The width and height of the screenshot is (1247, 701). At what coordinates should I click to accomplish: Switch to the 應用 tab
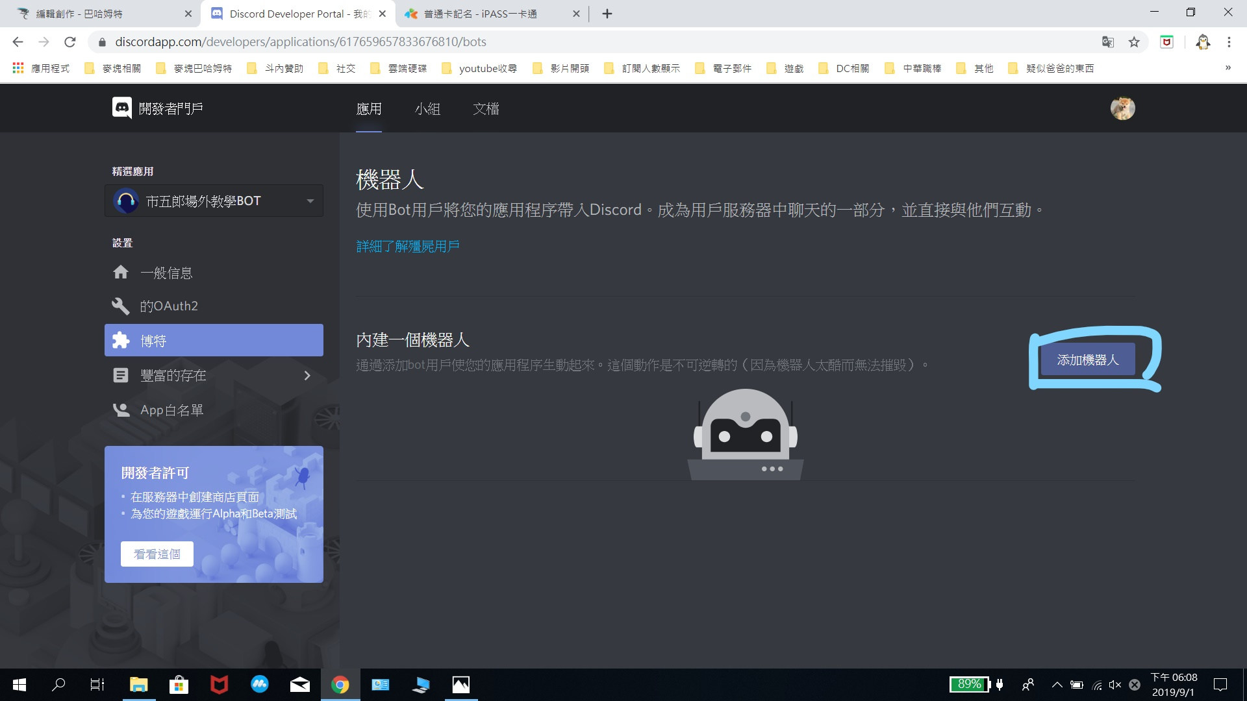click(369, 108)
